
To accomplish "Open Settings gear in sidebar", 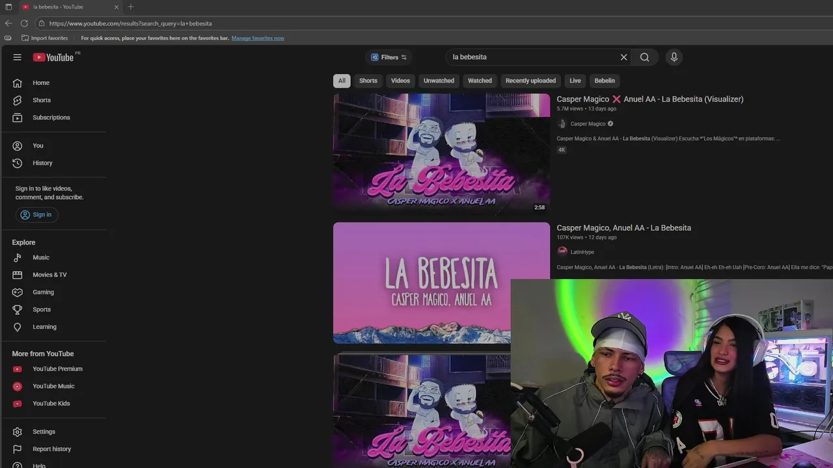I will pos(18,432).
